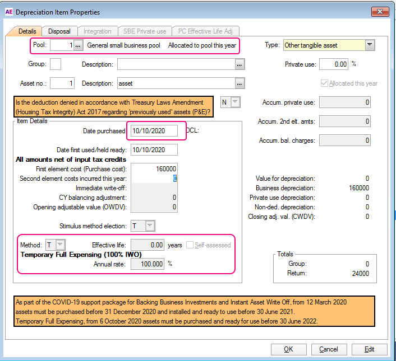Open the Pool lookup ellipsis button
396x361 pixels.
pyautogui.click(x=79, y=45)
